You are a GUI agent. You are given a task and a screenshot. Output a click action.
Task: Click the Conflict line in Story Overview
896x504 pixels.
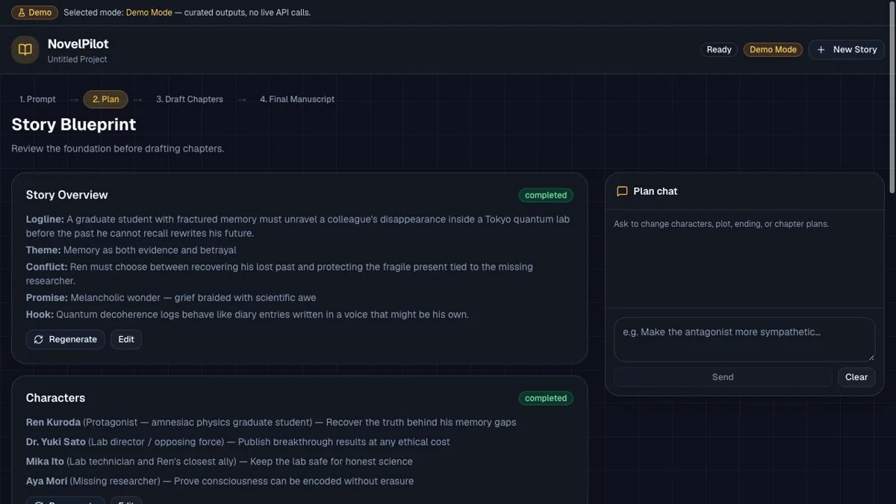pos(279,274)
